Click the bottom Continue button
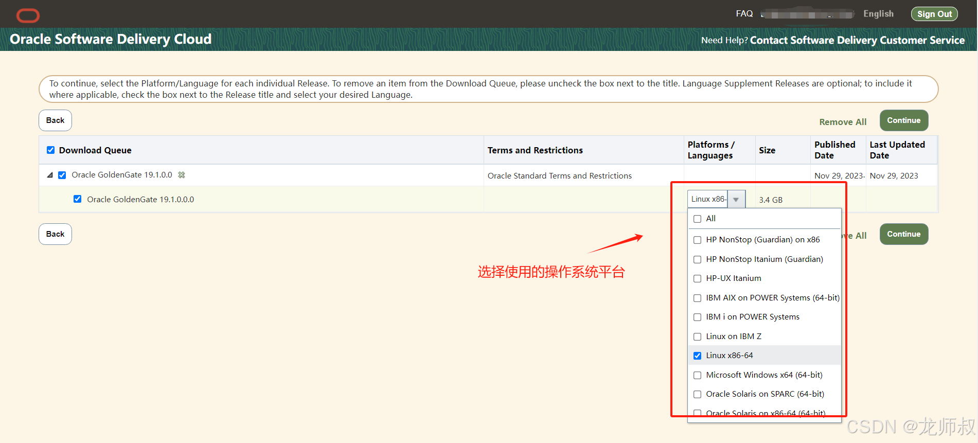Screen dimensions: 978x443 coord(904,234)
